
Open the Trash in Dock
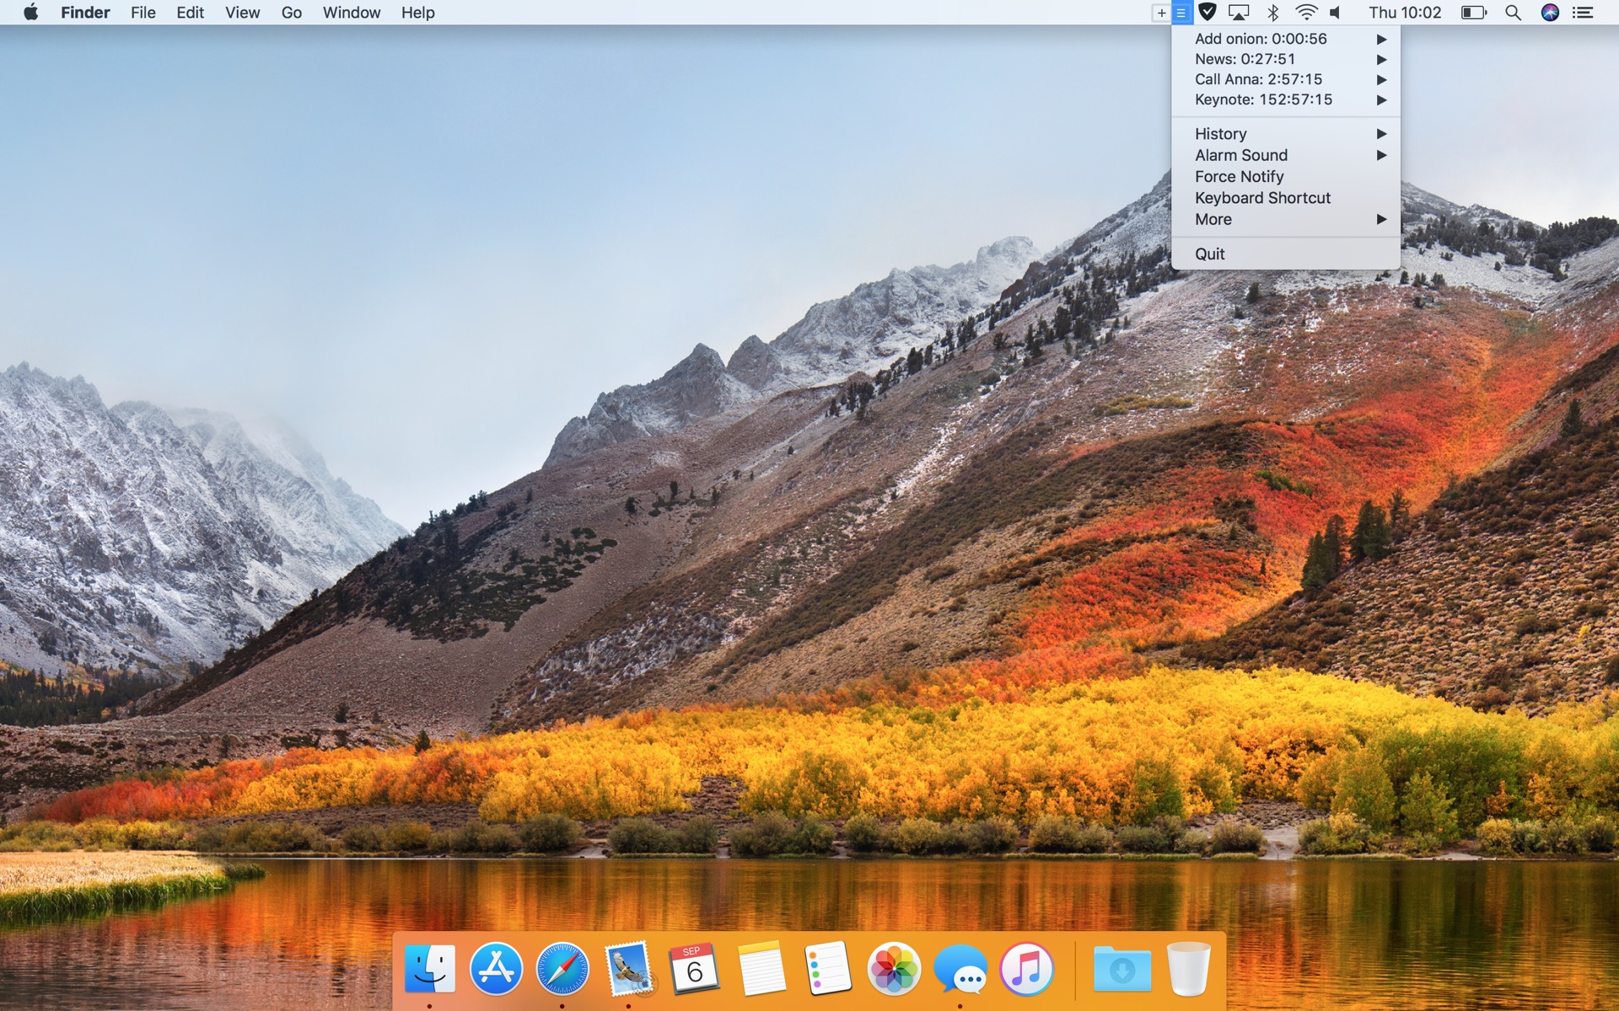tap(1188, 968)
